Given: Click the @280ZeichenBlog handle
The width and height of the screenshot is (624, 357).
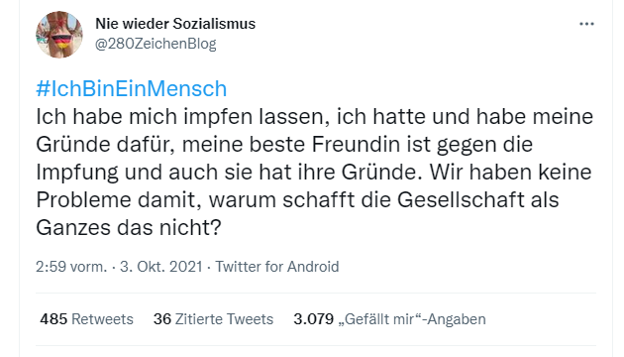Looking at the screenshot, I should [156, 44].
